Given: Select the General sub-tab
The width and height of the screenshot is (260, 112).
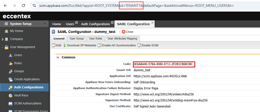Looking at the screenshot, I should [59, 39].
